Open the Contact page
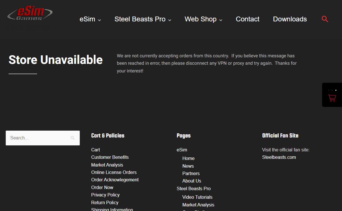Screen dimensions: 342x211 [247, 19]
